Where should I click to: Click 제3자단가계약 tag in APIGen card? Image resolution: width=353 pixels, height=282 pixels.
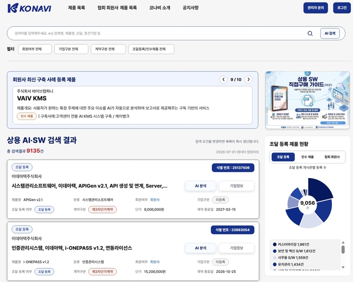pyautogui.click(x=102, y=209)
